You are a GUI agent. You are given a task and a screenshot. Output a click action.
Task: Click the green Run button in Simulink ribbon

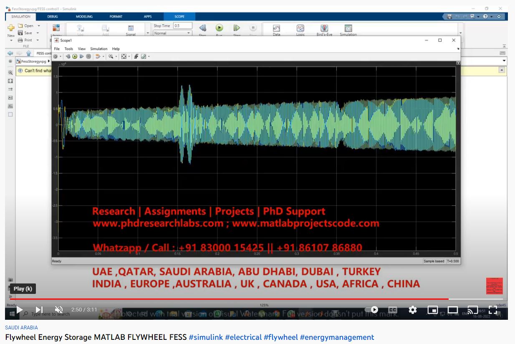tap(219, 28)
